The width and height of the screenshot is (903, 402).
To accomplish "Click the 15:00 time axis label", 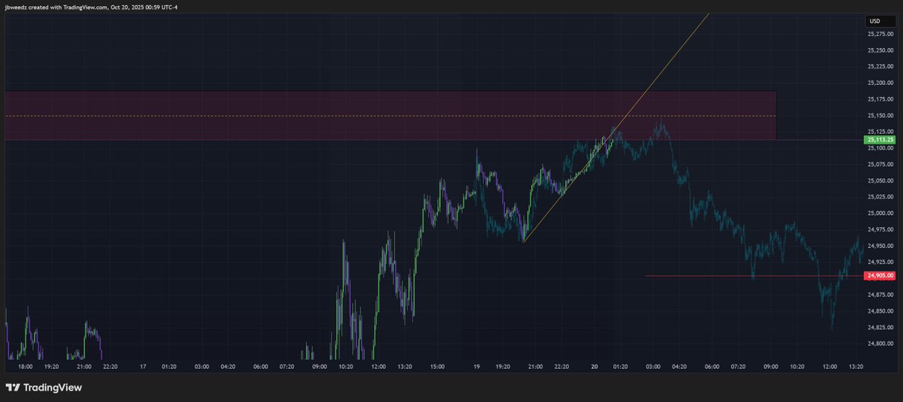I will [x=437, y=367].
